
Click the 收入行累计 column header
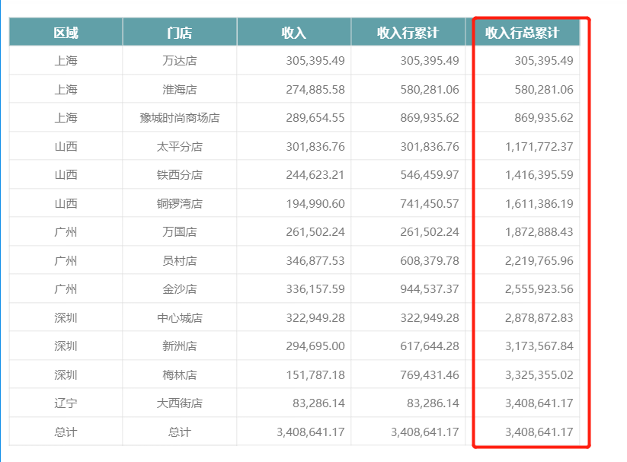click(x=408, y=32)
